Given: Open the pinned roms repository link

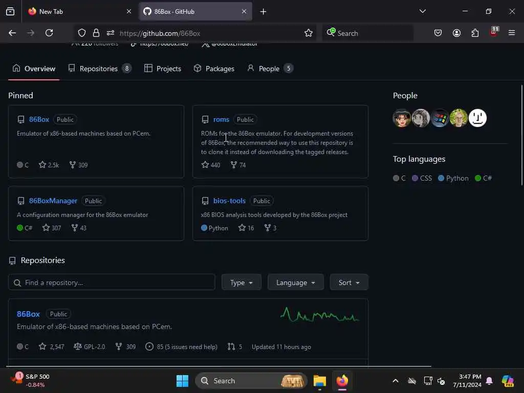Looking at the screenshot, I should coord(221,119).
